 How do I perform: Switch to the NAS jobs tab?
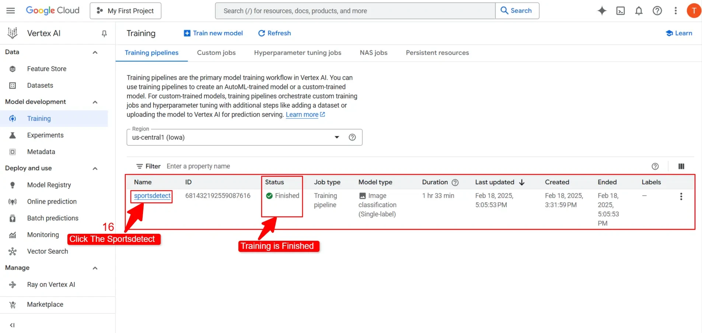tap(374, 53)
